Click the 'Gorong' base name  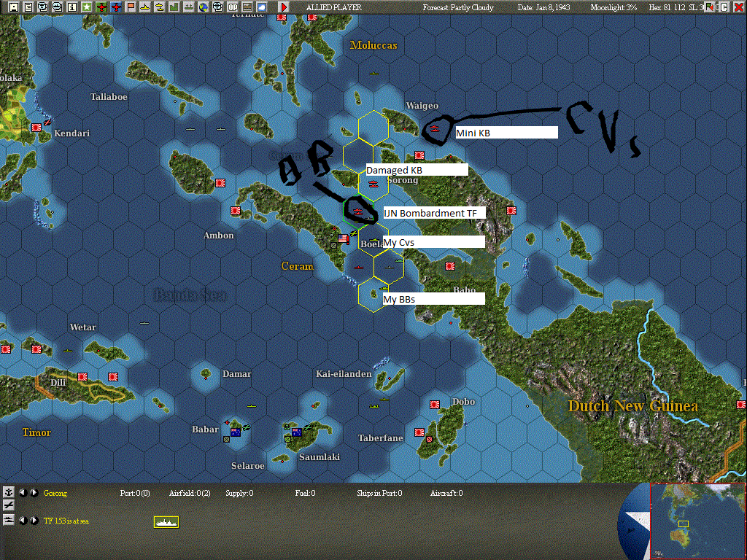pos(55,493)
